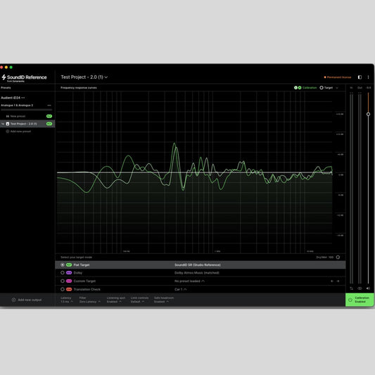
Task: Click the purple Dolby badge
Action: [x=69, y=273]
